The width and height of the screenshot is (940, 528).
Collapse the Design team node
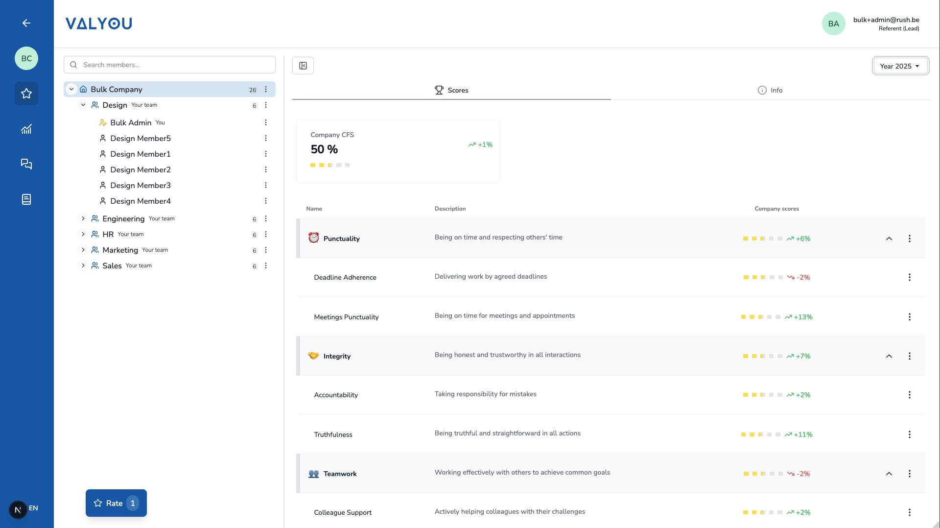[83, 105]
